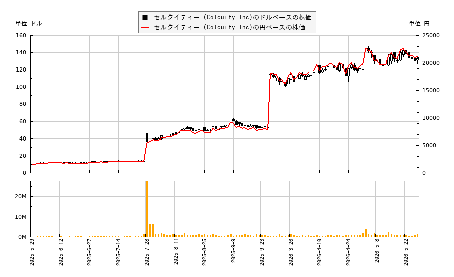Click the dollar-based stock price legend text
The height and width of the screenshot is (277, 454).
[x=233, y=17]
